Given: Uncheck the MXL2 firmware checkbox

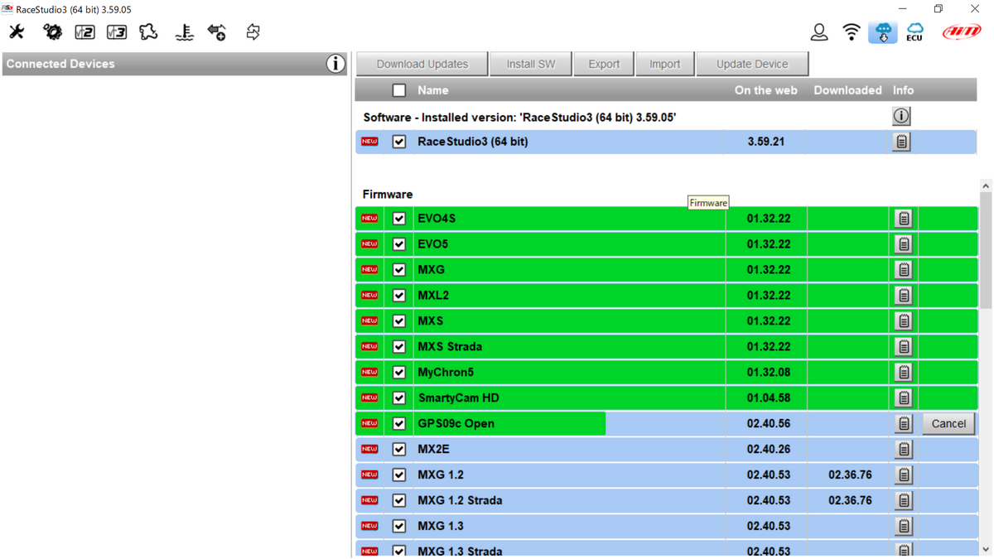Looking at the screenshot, I should (399, 296).
